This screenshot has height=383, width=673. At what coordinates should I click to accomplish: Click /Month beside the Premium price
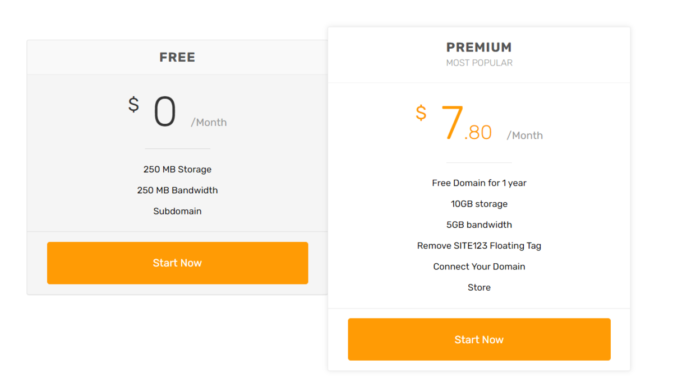pos(524,136)
